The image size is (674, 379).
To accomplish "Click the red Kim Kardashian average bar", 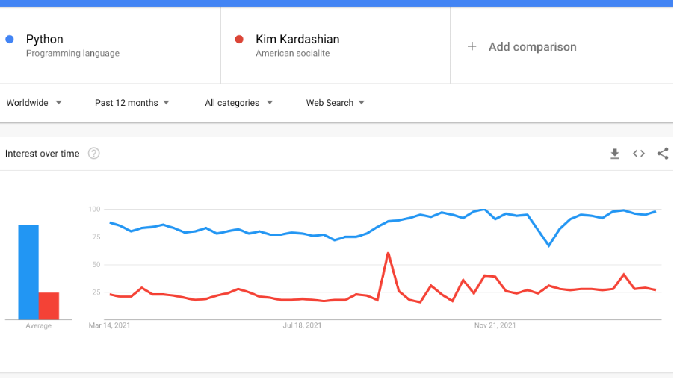I will pyautogui.click(x=49, y=306).
